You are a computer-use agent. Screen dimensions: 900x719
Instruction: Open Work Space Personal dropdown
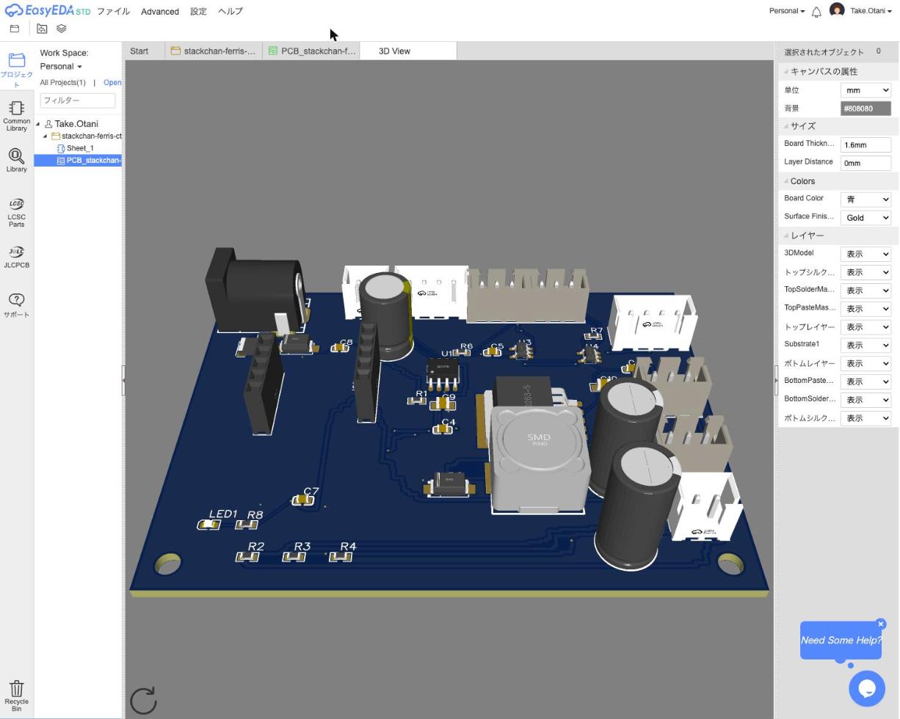pyautogui.click(x=61, y=67)
